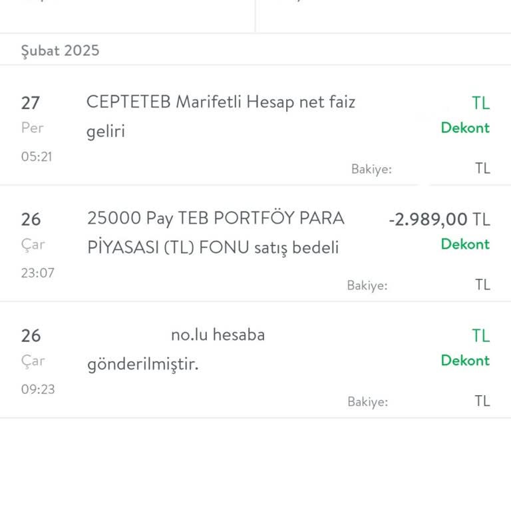511x511 pixels.
Task: Select the 23:07 timestamp
Action: coord(37,273)
